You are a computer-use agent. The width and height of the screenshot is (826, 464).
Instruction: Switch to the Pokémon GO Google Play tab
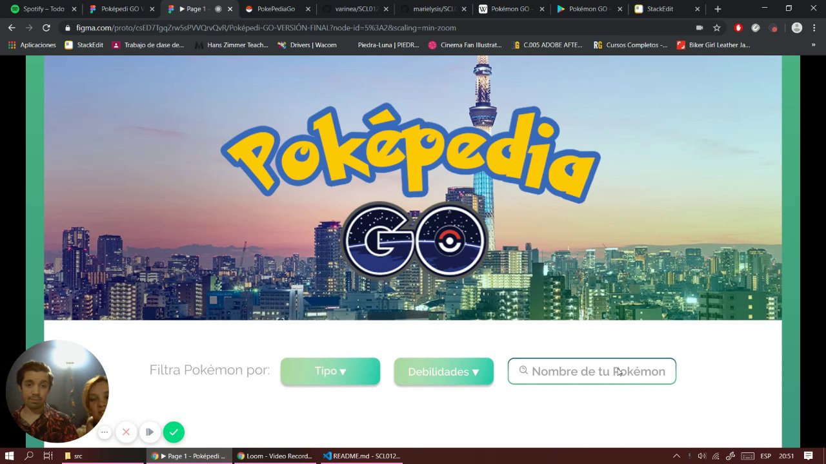pyautogui.click(x=589, y=9)
